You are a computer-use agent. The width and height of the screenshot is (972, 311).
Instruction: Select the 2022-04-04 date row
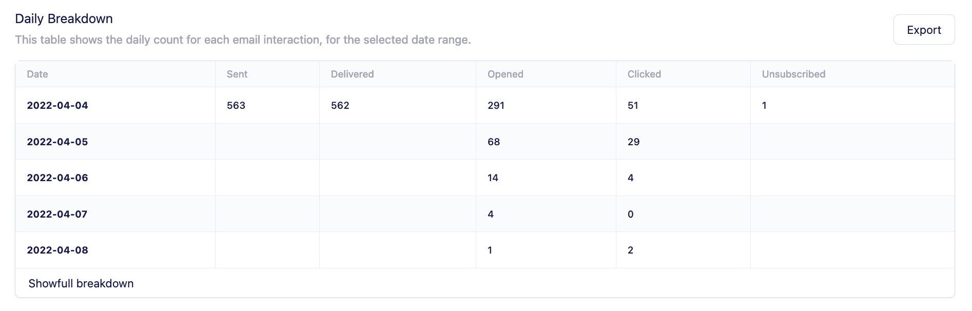[x=57, y=105]
